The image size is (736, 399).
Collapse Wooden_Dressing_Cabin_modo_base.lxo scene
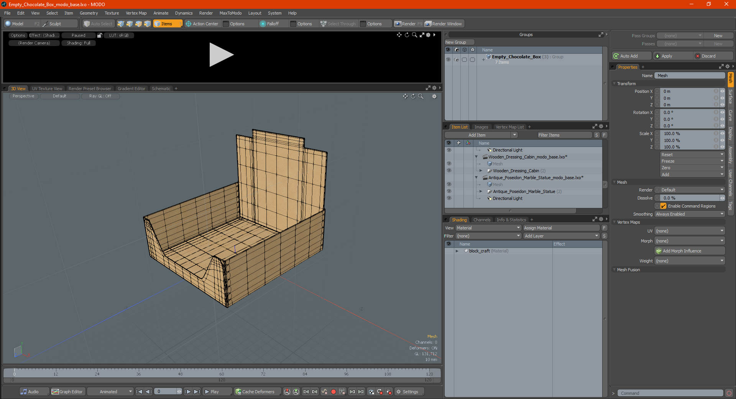(476, 157)
